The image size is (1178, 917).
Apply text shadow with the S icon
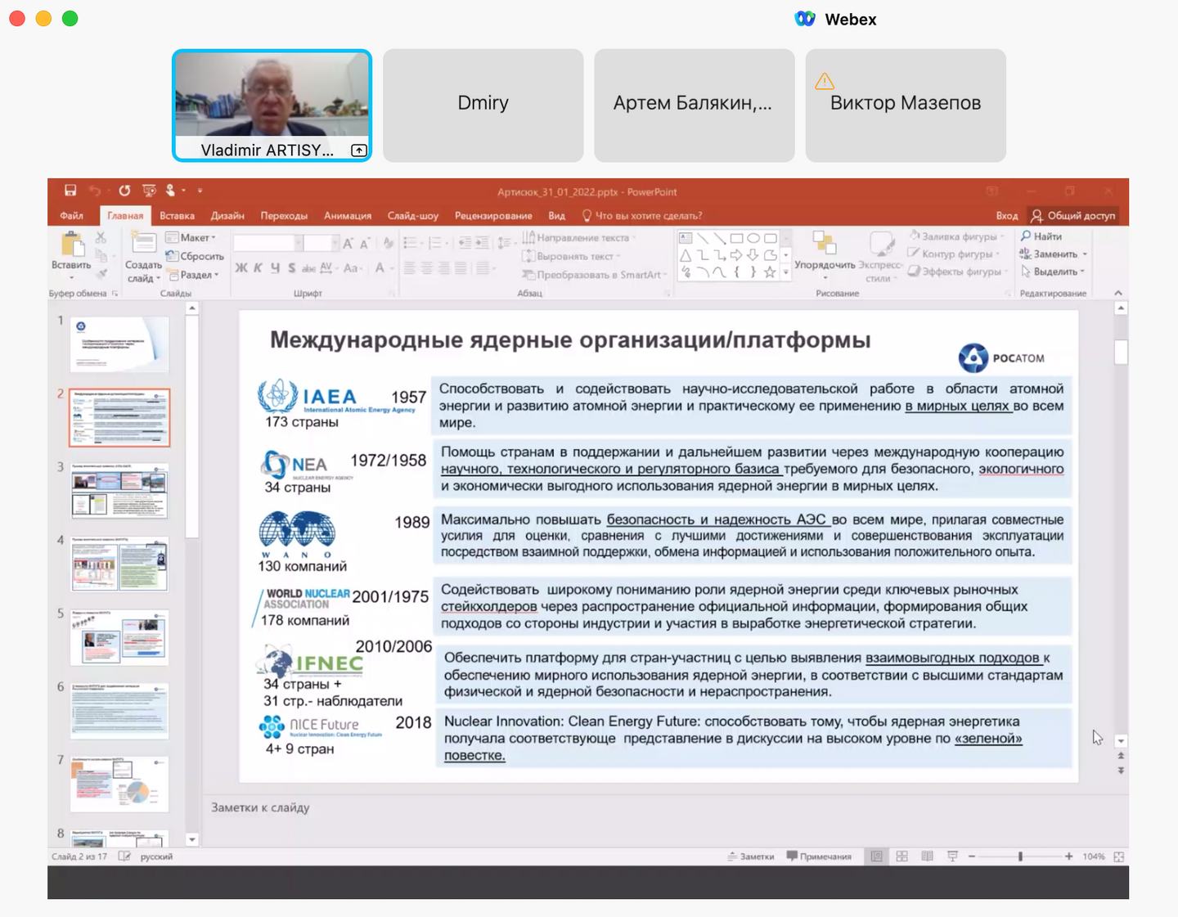pyautogui.click(x=291, y=267)
